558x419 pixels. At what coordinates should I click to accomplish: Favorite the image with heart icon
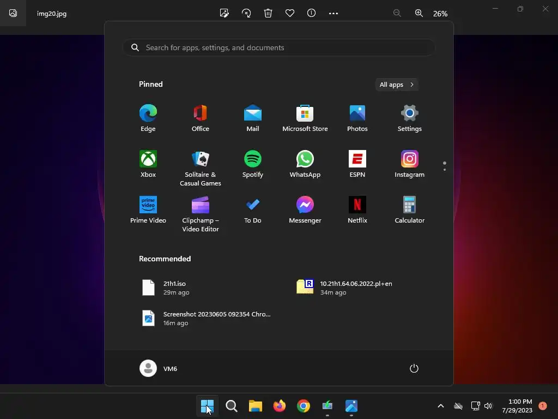290,13
